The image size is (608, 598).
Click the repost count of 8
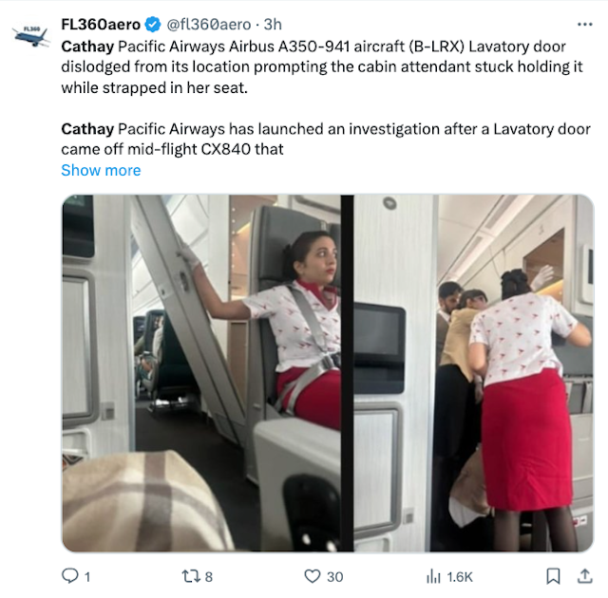[209, 576]
